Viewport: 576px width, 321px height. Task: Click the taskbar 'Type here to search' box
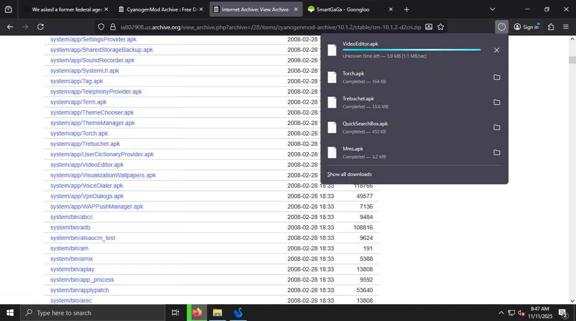pos(93,313)
